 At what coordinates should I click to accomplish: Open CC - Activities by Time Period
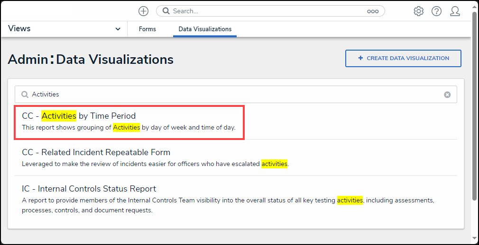click(x=79, y=116)
